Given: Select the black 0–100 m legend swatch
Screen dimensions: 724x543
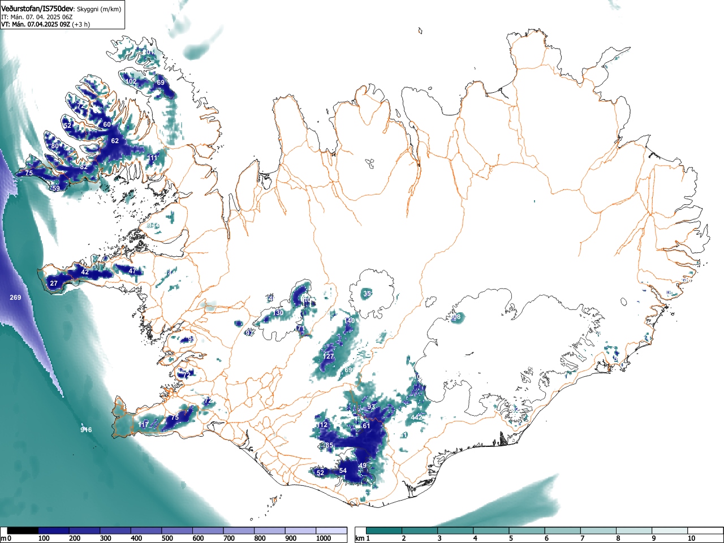Looking at the screenshot, I should [x=23, y=531].
